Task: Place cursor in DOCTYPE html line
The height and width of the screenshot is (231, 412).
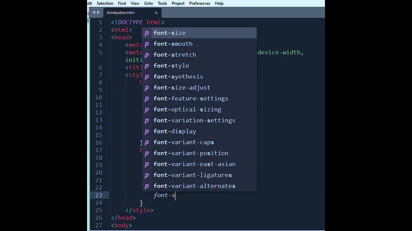Action: 137,22
